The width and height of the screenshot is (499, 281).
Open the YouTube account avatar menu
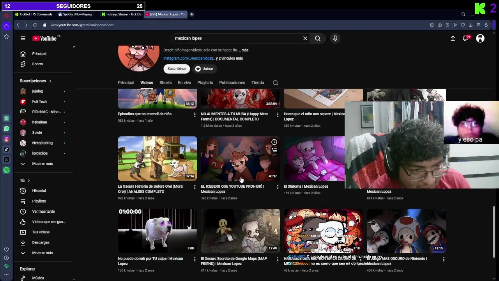480,38
